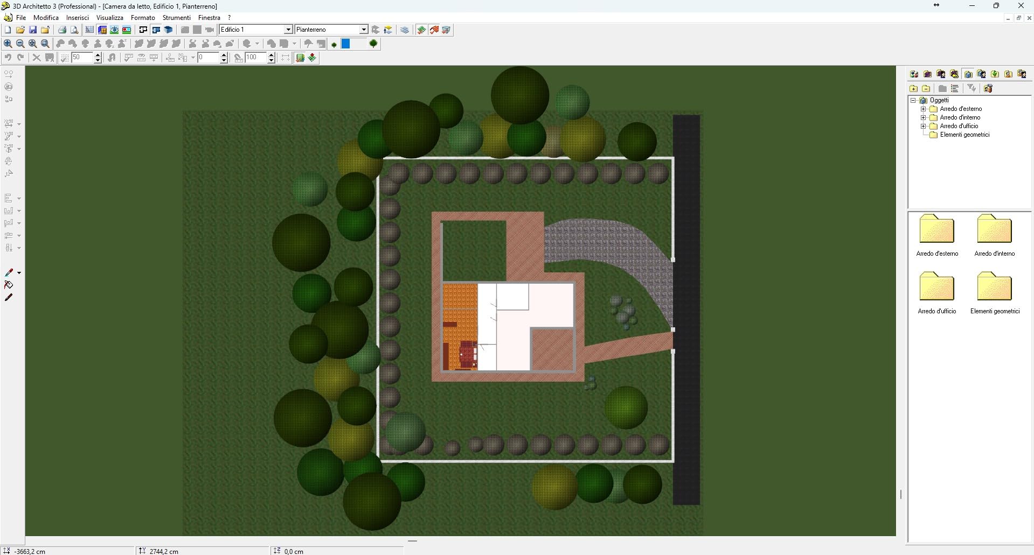Image resolution: width=1034 pixels, height=555 pixels.
Task: Click the angle input field showing 0
Action: tap(209, 58)
